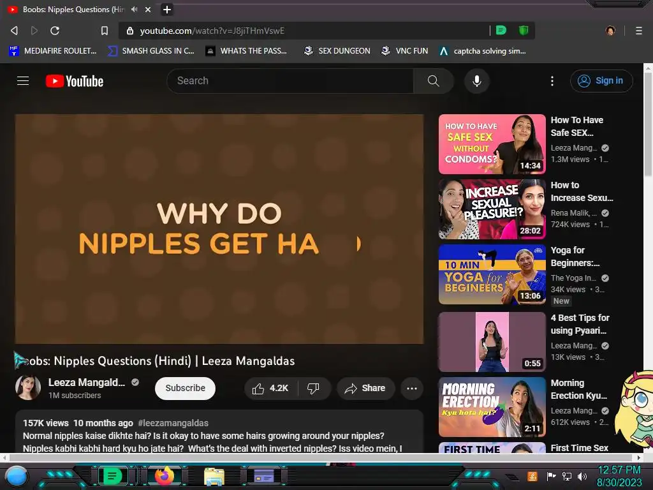653x490 pixels.
Task: Open The Yoga In... channel name
Action: point(573,278)
